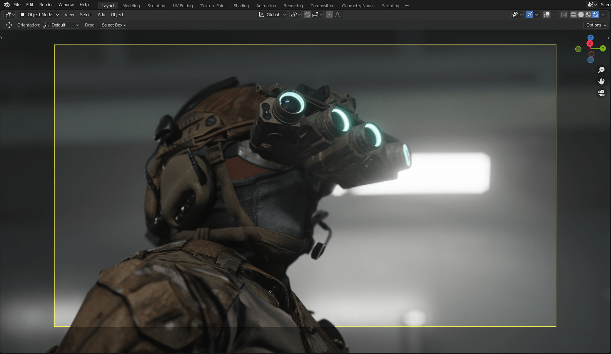The image size is (611, 354).
Task: Click the Blender logo icon
Action: [7, 5]
